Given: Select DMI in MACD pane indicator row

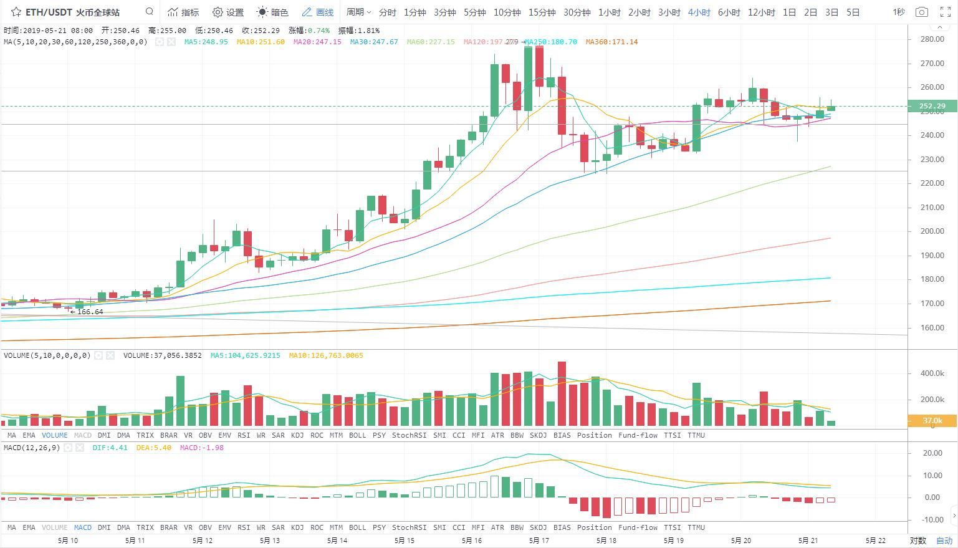Looking at the screenshot, I should (x=103, y=527).
